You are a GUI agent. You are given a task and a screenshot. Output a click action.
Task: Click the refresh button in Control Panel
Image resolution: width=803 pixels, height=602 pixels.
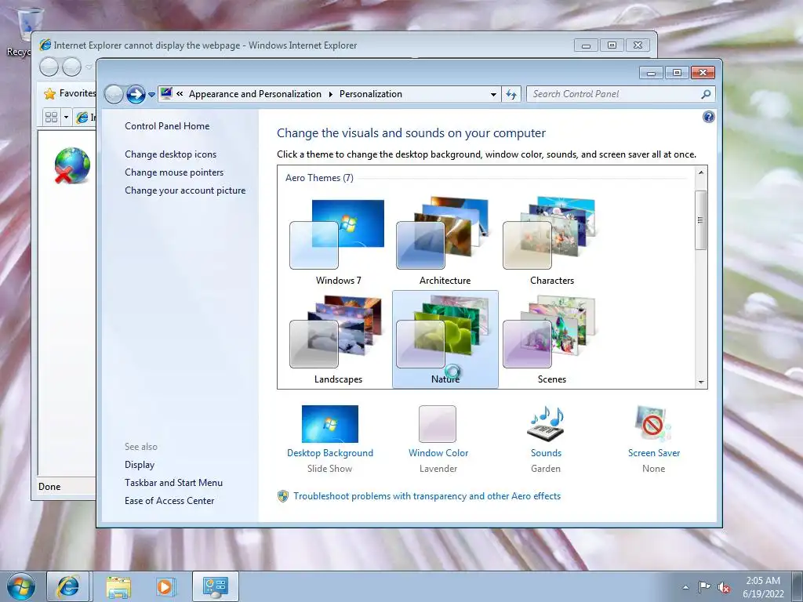[511, 94]
